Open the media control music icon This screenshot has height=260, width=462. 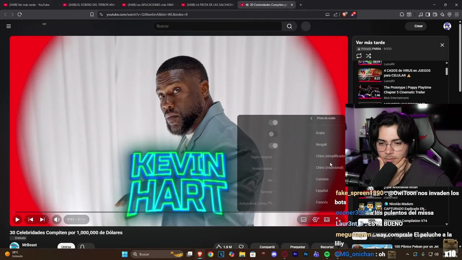420,14
